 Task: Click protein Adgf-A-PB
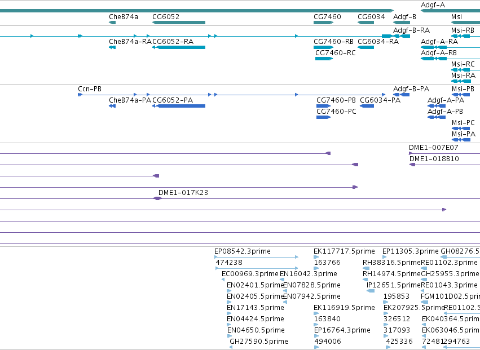445,112
